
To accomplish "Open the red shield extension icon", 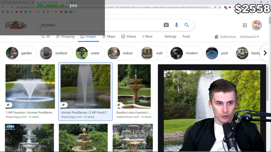I will click(226, 8).
